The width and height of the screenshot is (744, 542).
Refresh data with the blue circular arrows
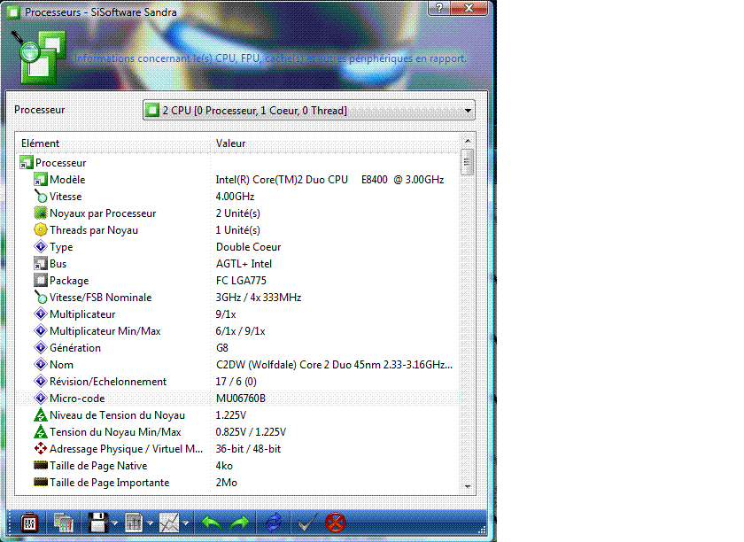point(274,523)
